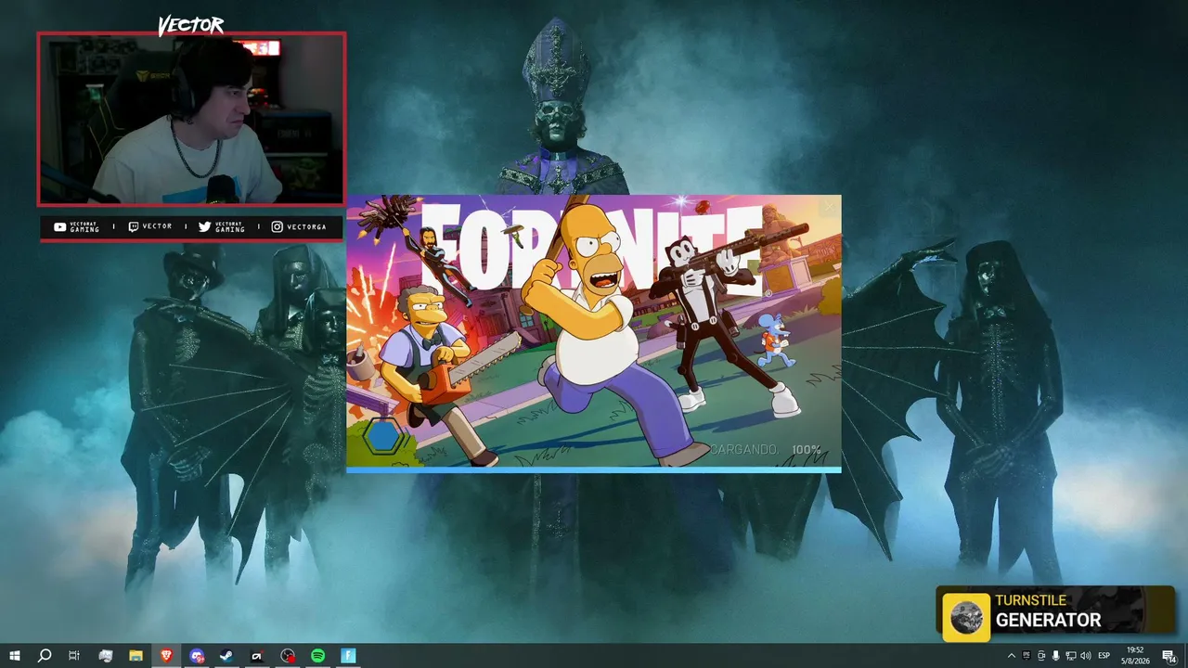Open Spotify from the taskbar
This screenshot has width=1188, height=668.
click(x=317, y=656)
